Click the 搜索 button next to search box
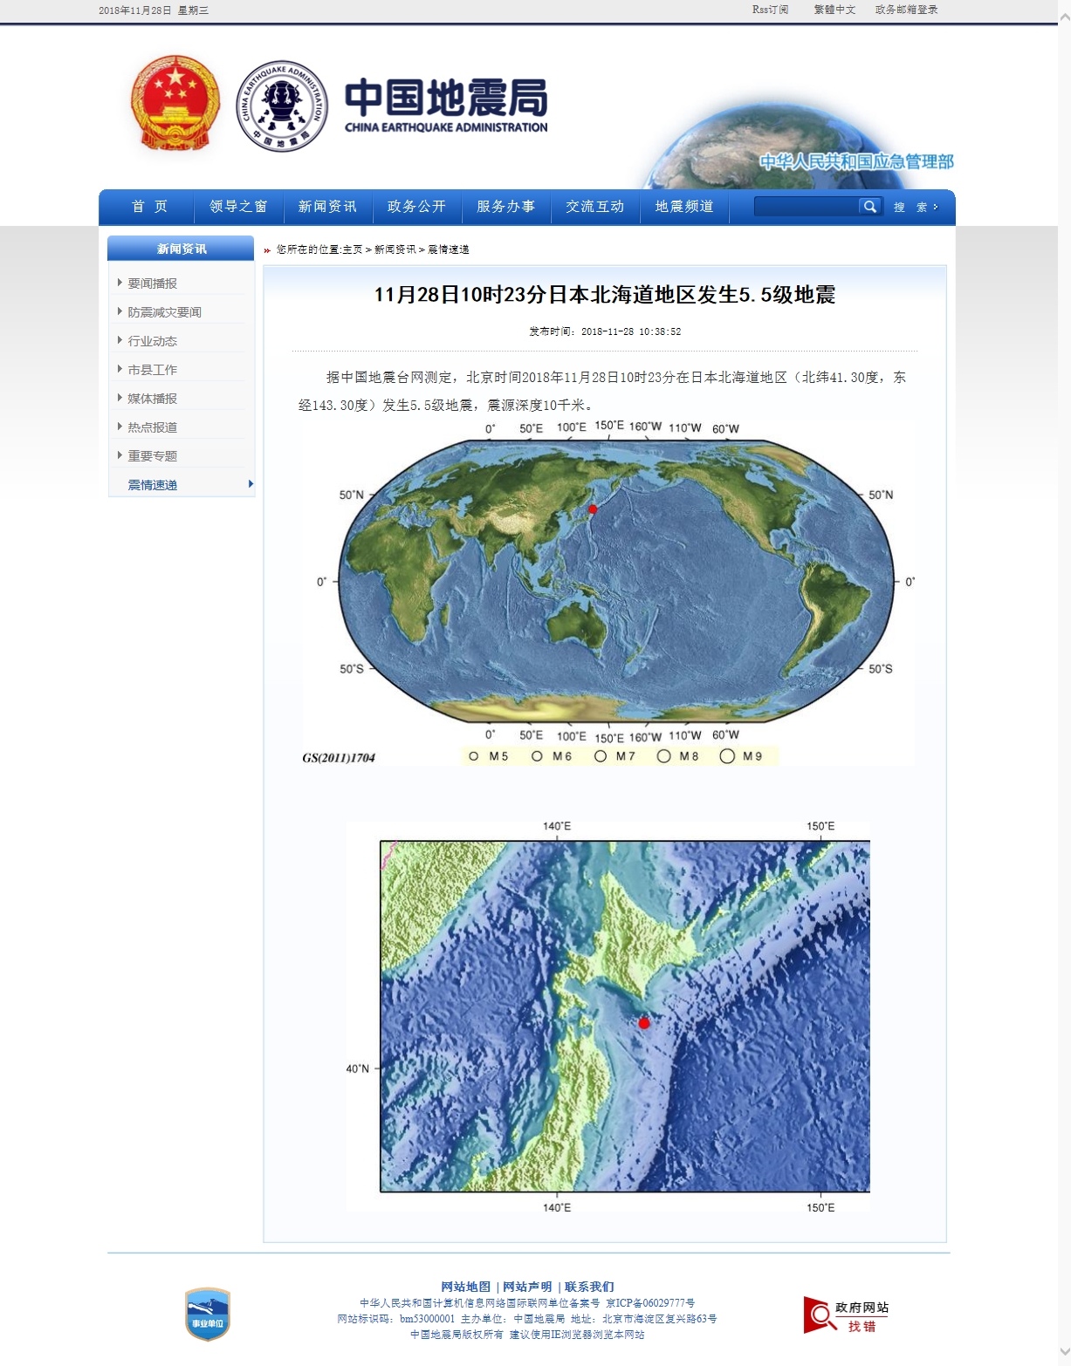The image size is (1071, 1366). [916, 208]
